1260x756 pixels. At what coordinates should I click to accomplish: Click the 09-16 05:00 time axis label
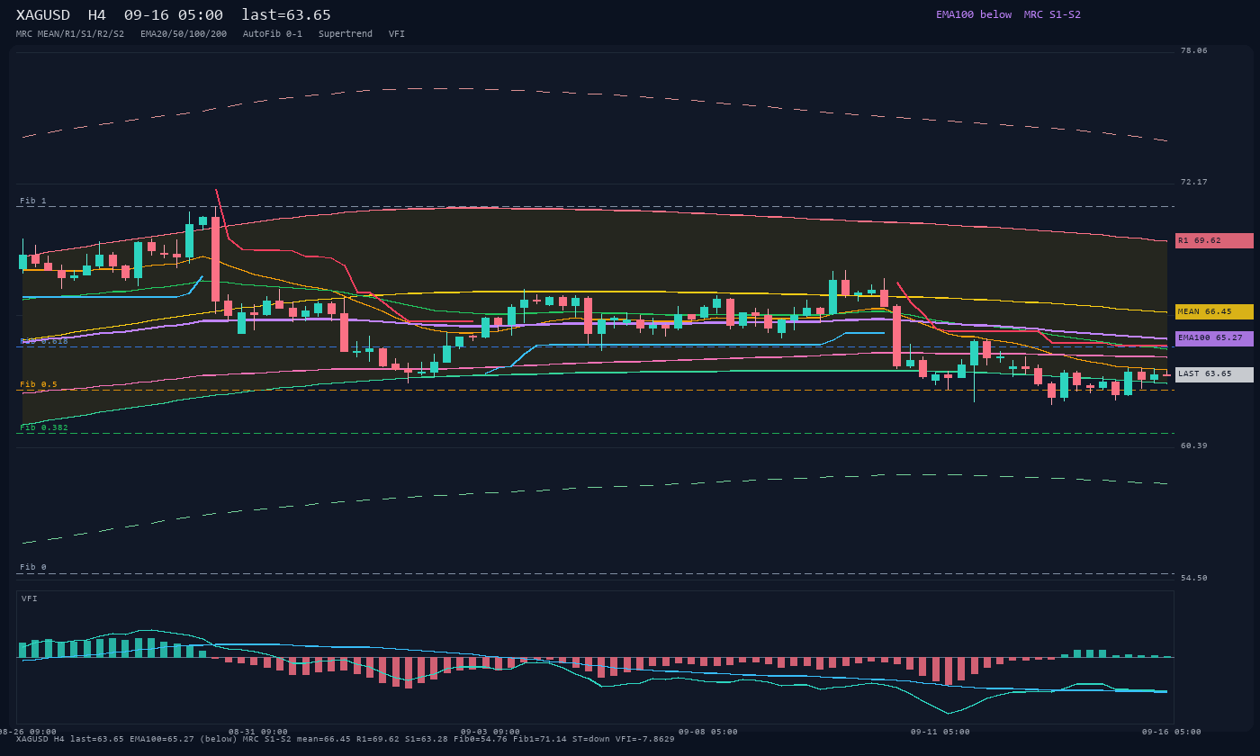(x=1172, y=732)
